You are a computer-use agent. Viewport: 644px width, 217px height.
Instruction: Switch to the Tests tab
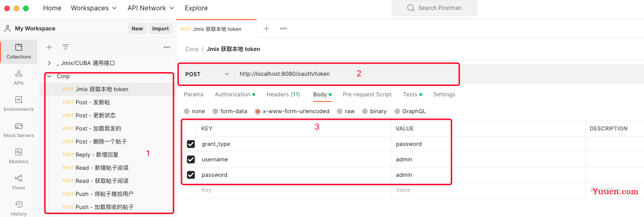click(412, 94)
